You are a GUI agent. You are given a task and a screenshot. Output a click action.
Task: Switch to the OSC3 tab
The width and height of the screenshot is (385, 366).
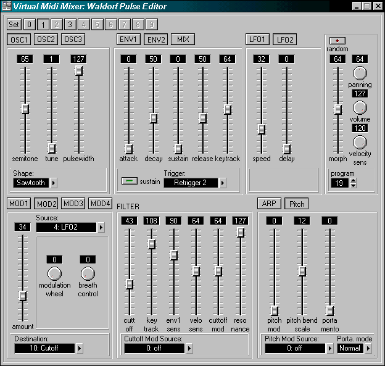[x=73, y=40]
